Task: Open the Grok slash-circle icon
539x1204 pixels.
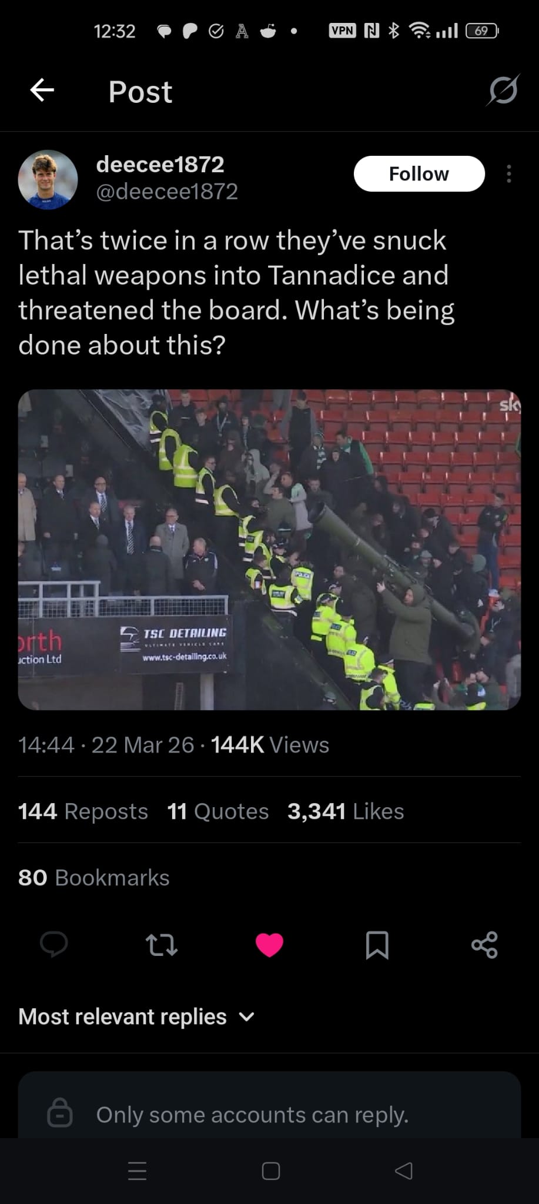Action: (x=503, y=91)
